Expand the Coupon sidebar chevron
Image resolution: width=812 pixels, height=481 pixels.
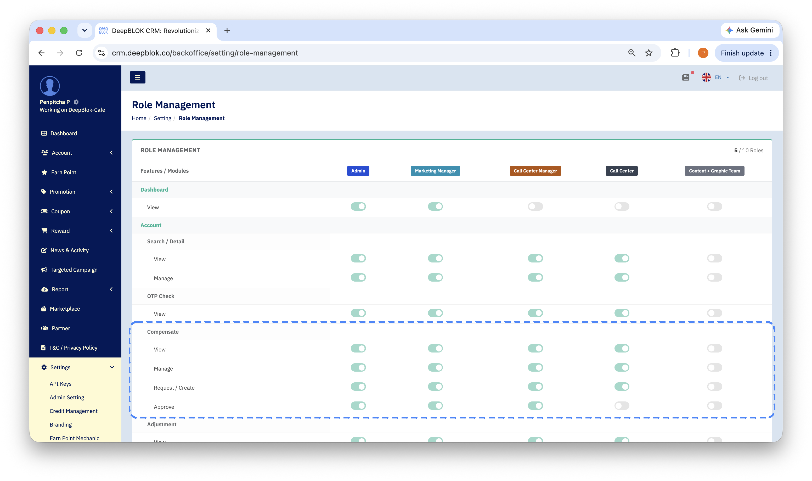pyautogui.click(x=111, y=211)
